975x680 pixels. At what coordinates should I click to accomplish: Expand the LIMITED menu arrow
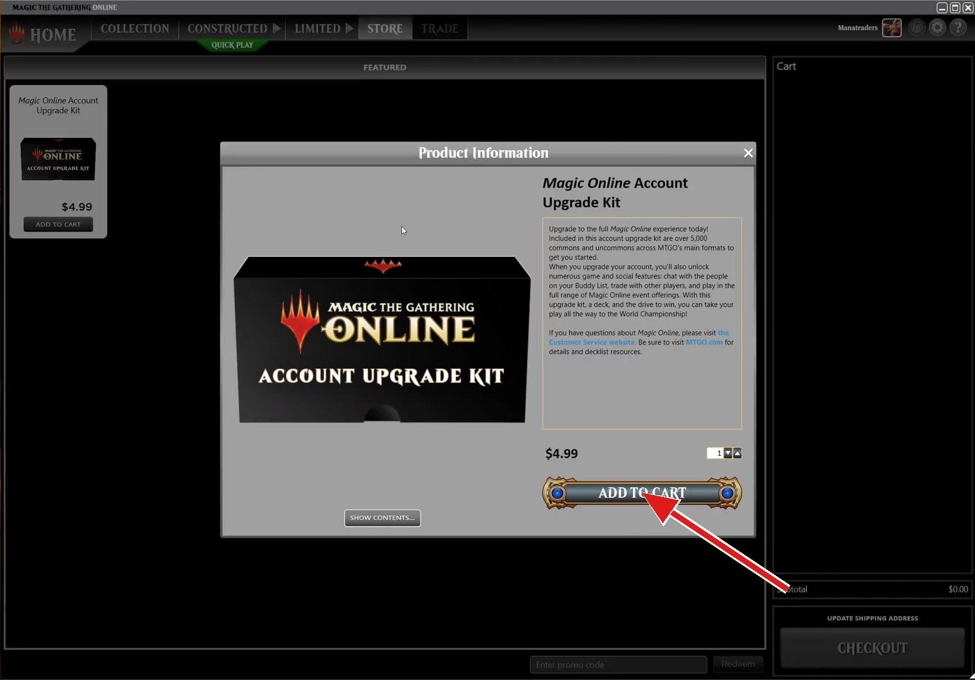(350, 28)
